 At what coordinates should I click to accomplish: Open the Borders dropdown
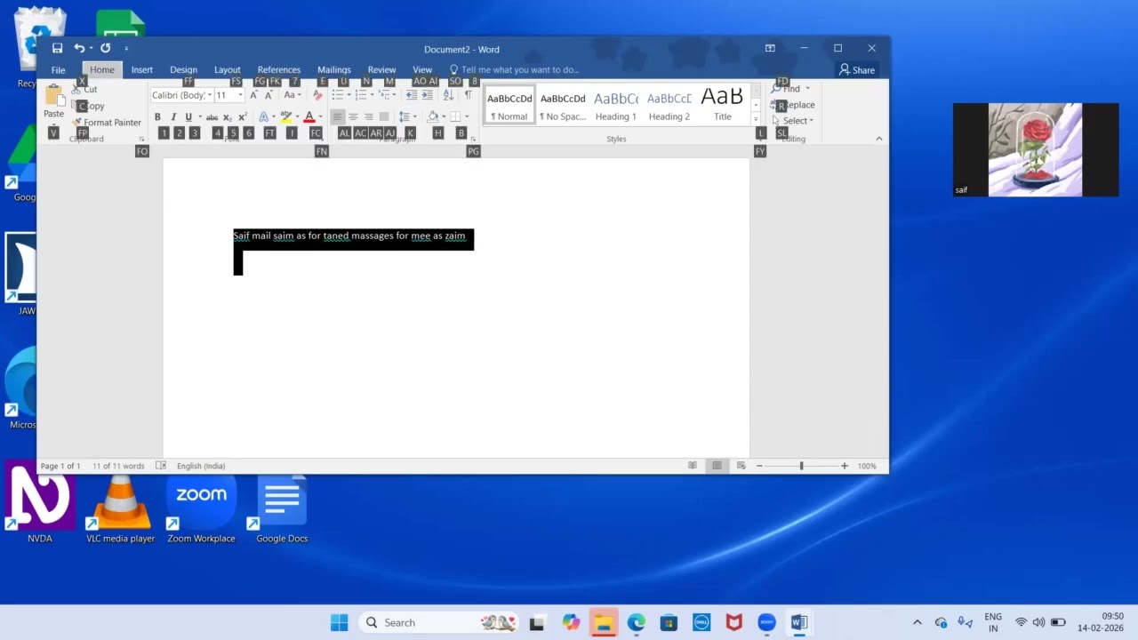point(467,117)
